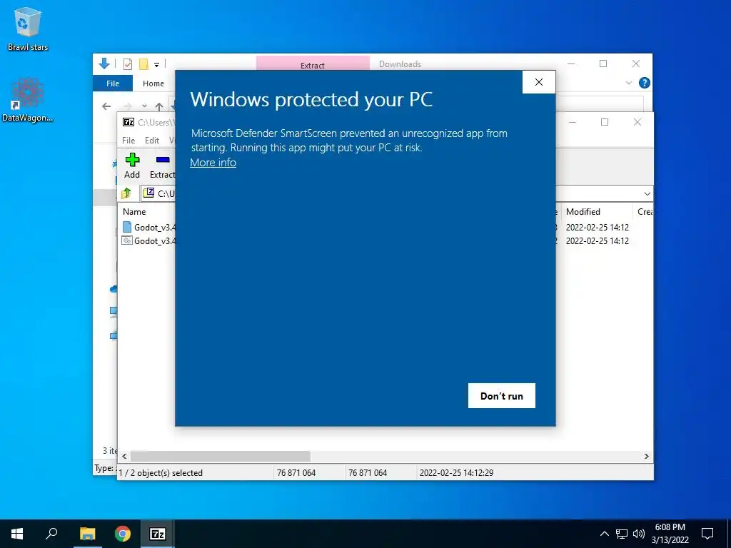
Task: Open the Recycle Bin named Brawl stars
Action: [x=28, y=28]
